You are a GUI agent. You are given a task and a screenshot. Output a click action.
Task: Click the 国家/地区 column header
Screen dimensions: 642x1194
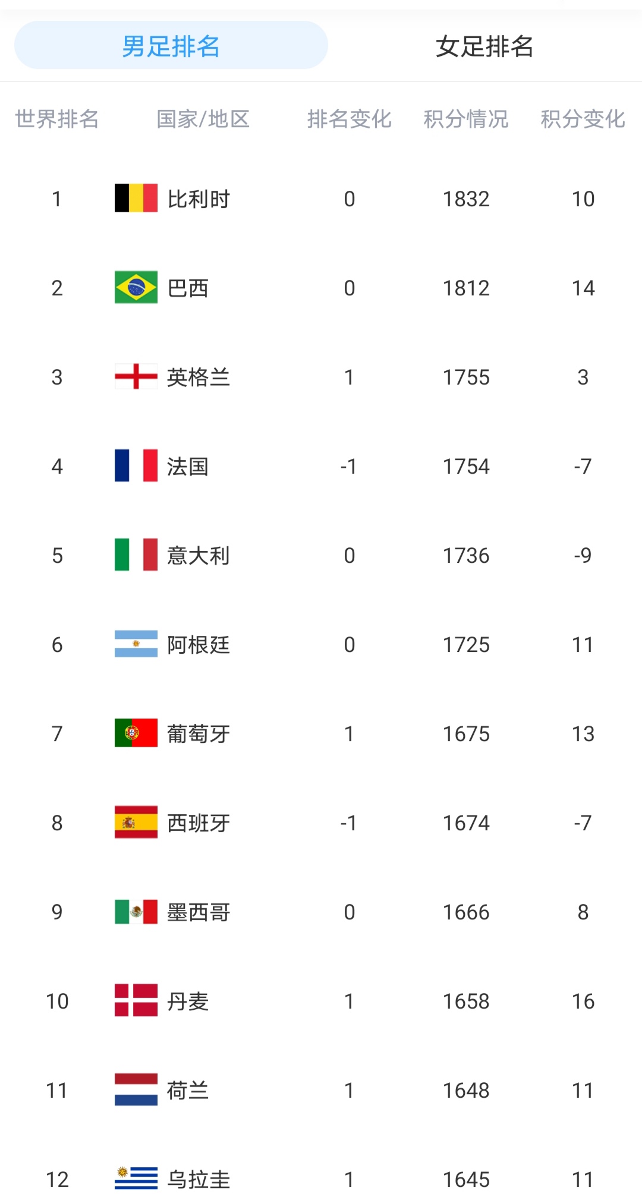203,119
